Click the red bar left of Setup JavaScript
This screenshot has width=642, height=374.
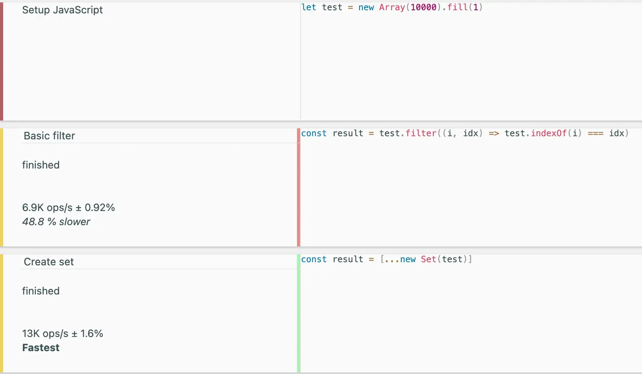click(x=2, y=61)
